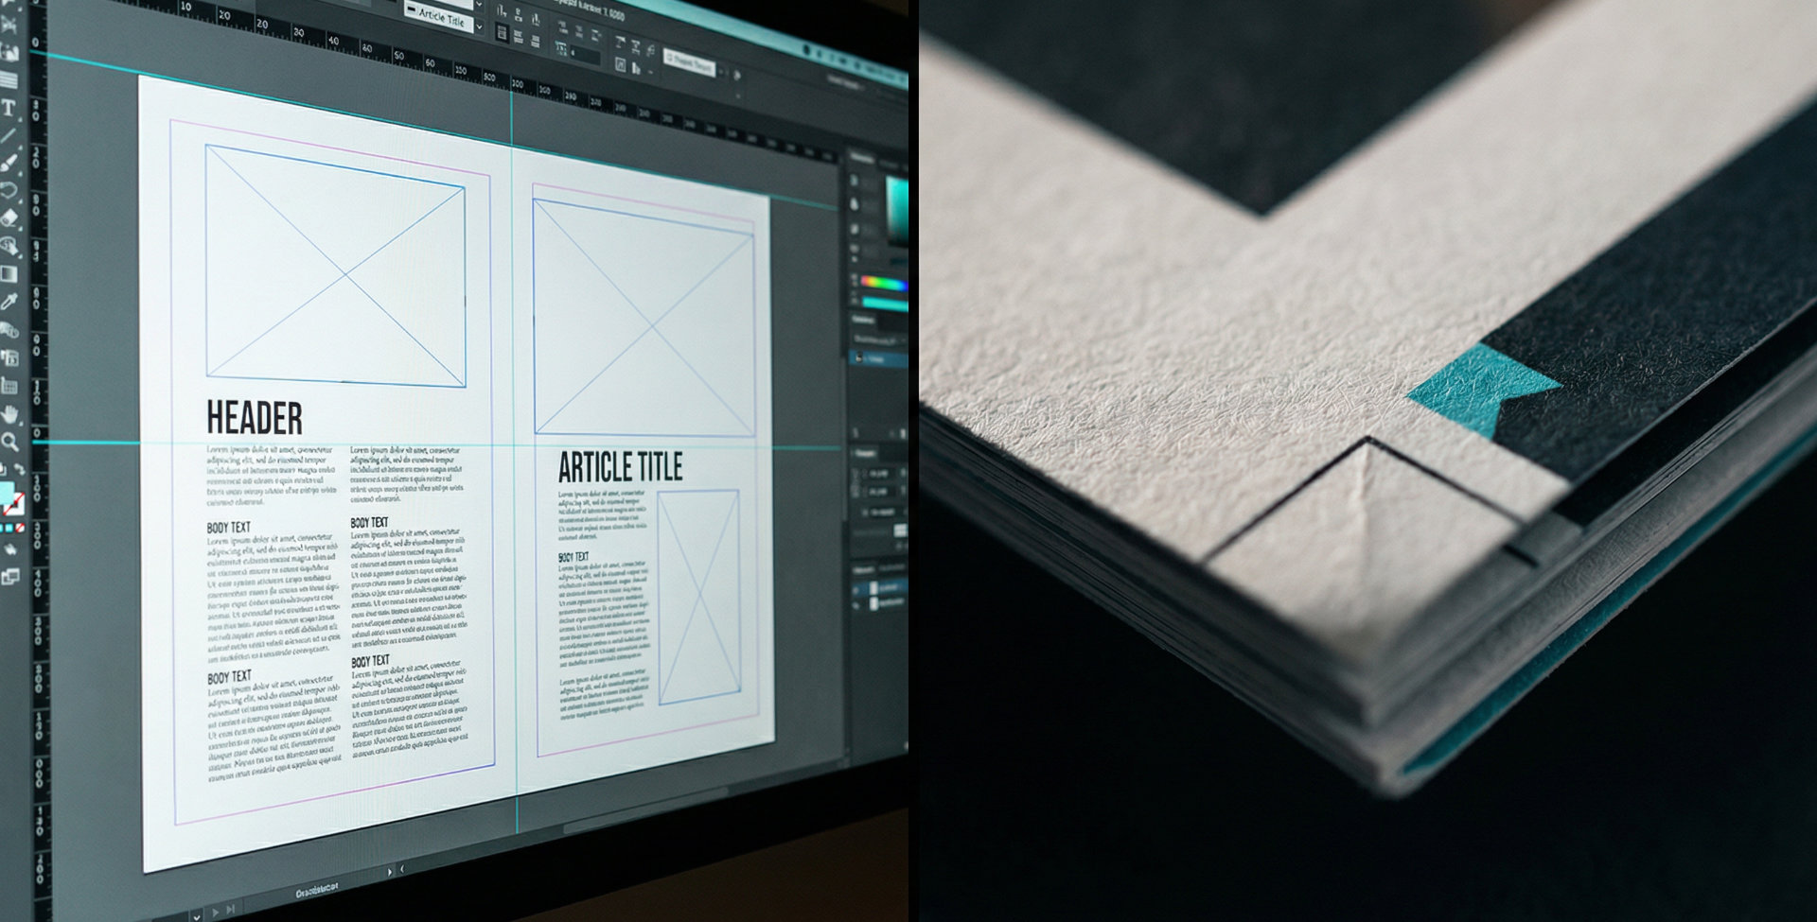
Task: Expand the dropdown above Article Title
Action: pyautogui.click(x=477, y=6)
